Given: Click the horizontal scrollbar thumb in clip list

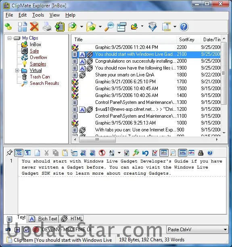Looking at the screenshot, I should pyautogui.click(x=97, y=139).
